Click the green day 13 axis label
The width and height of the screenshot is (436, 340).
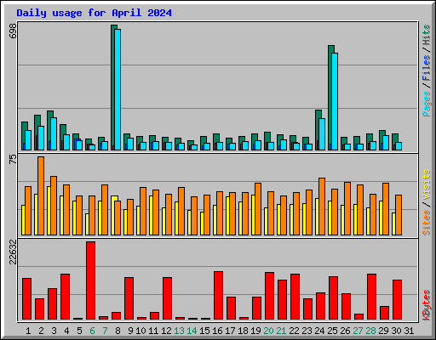[179, 331]
